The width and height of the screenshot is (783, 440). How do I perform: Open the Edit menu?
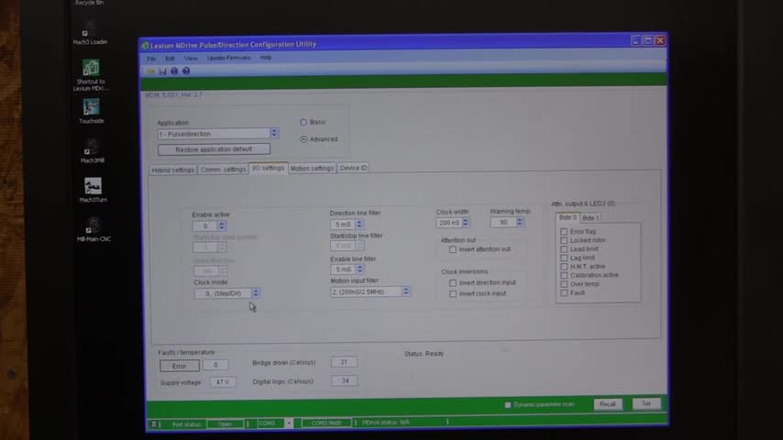pyautogui.click(x=170, y=59)
